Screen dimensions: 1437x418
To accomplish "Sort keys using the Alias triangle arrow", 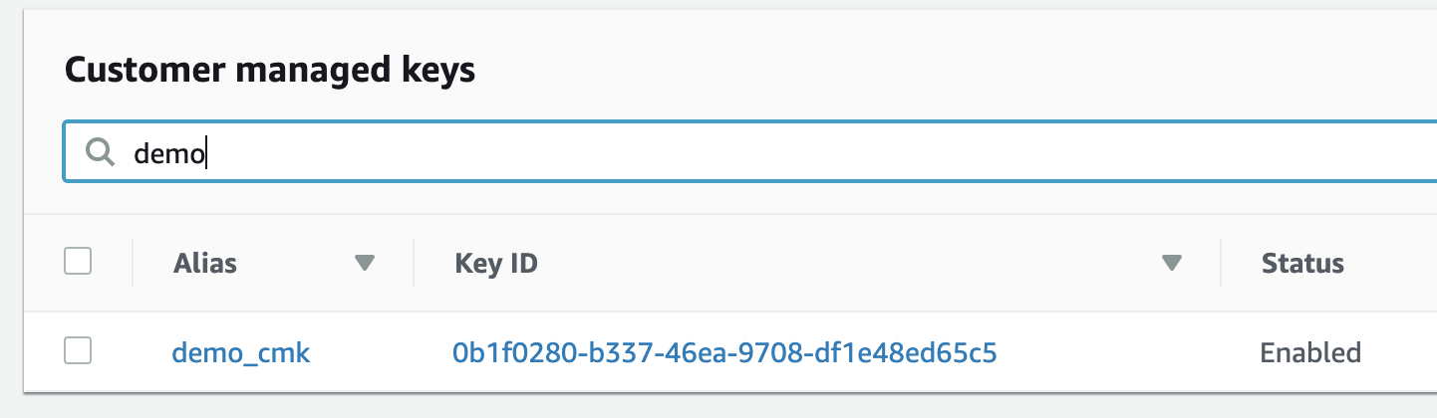I will (x=365, y=264).
